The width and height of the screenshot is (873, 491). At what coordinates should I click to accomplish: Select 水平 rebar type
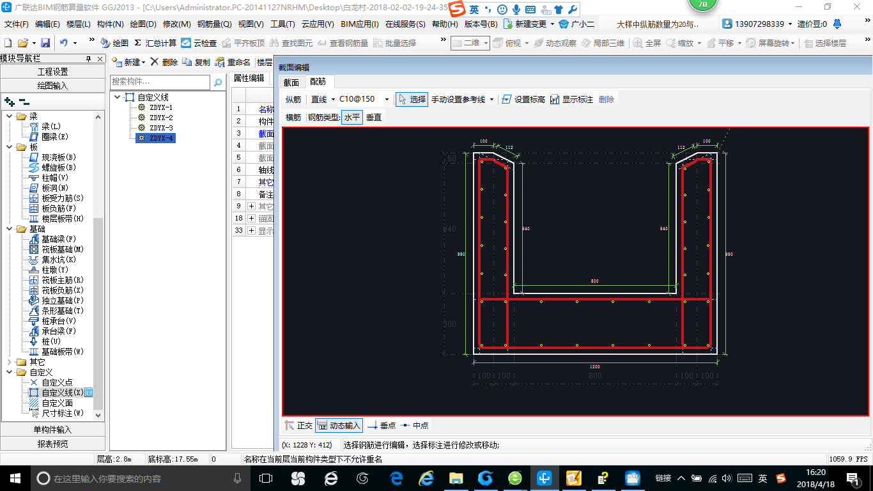[352, 118]
